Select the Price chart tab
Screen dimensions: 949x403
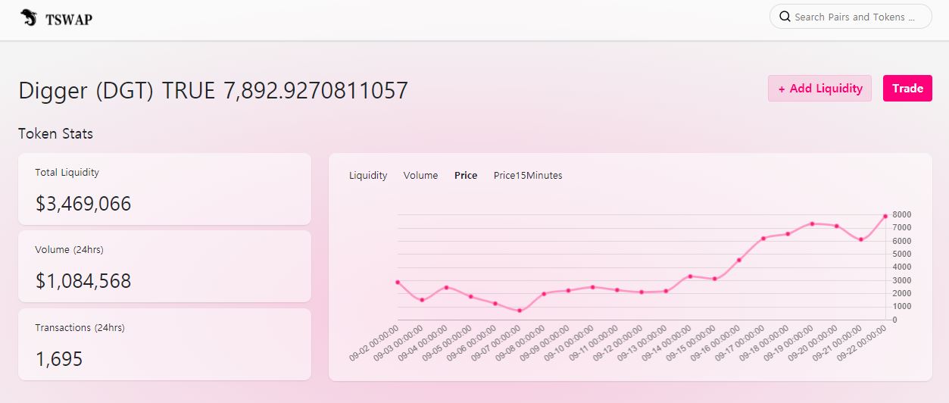(466, 175)
